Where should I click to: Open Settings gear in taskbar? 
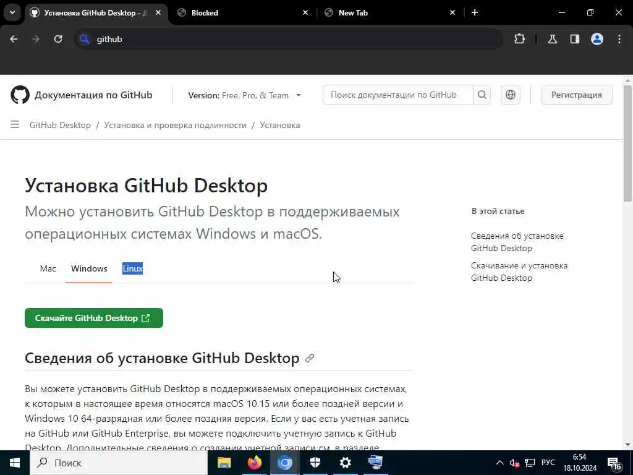345,463
